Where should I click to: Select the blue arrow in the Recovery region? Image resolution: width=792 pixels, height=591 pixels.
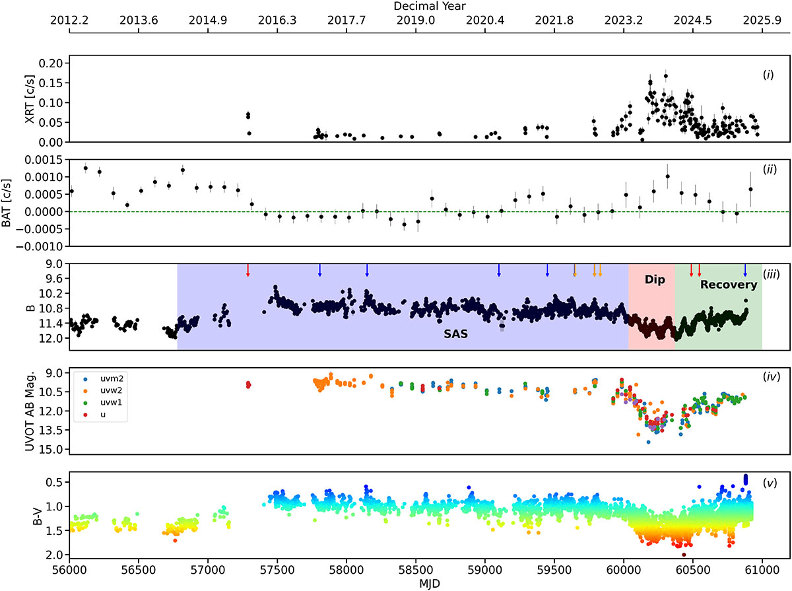[x=745, y=270]
